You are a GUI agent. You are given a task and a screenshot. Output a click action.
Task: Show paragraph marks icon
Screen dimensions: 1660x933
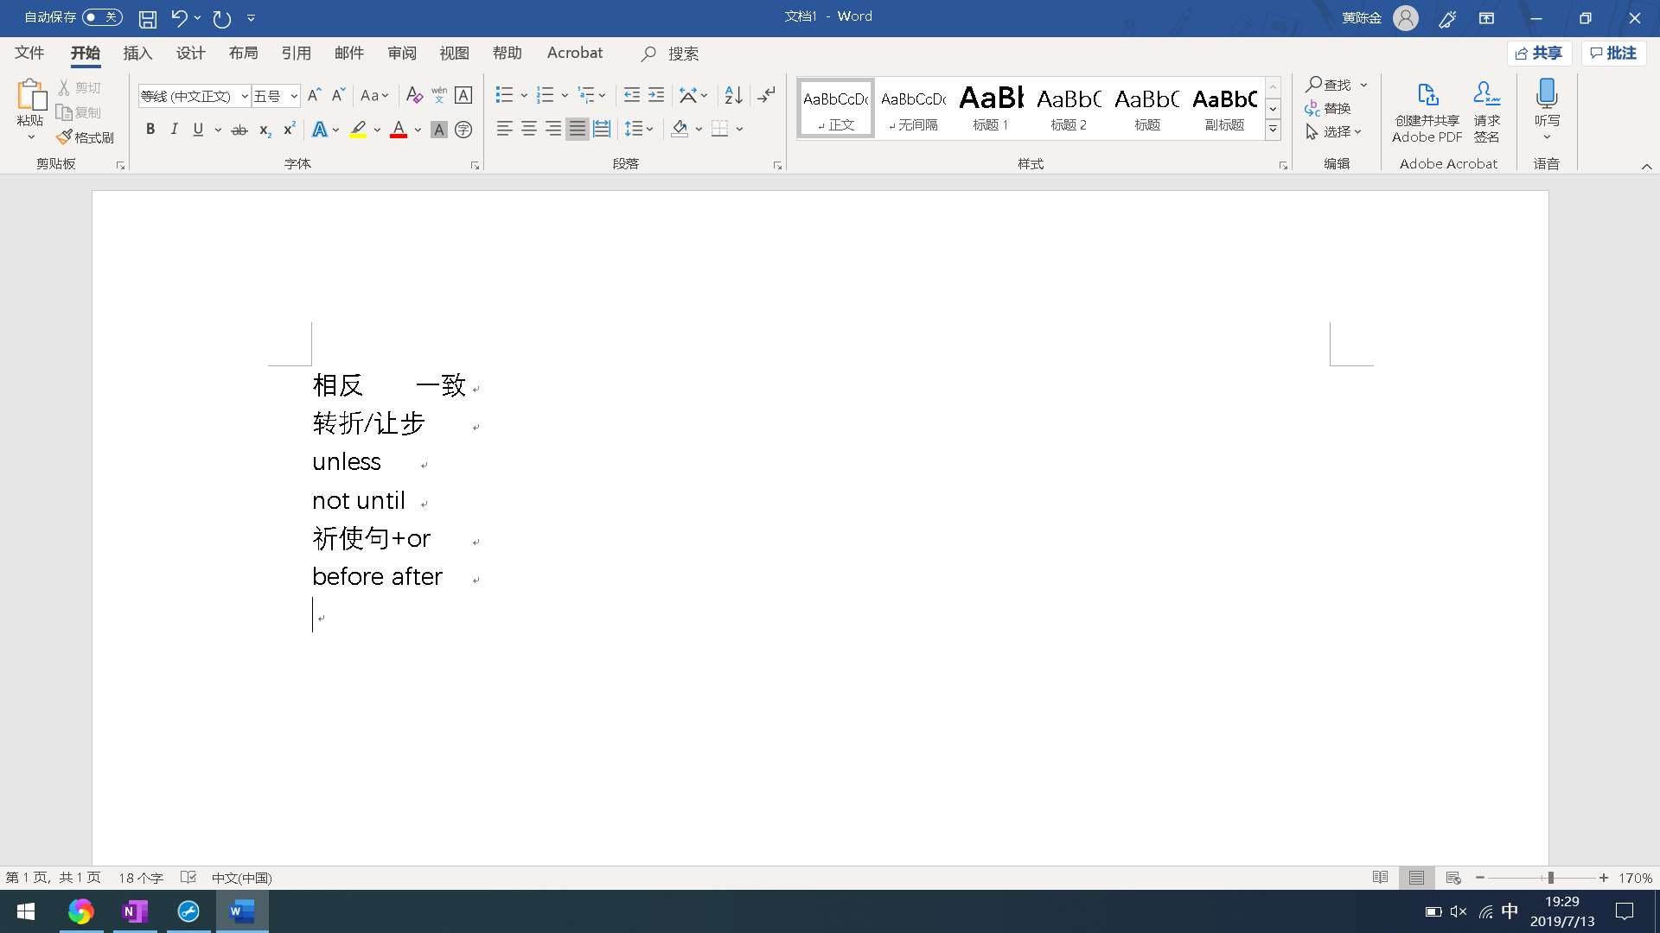coord(766,95)
